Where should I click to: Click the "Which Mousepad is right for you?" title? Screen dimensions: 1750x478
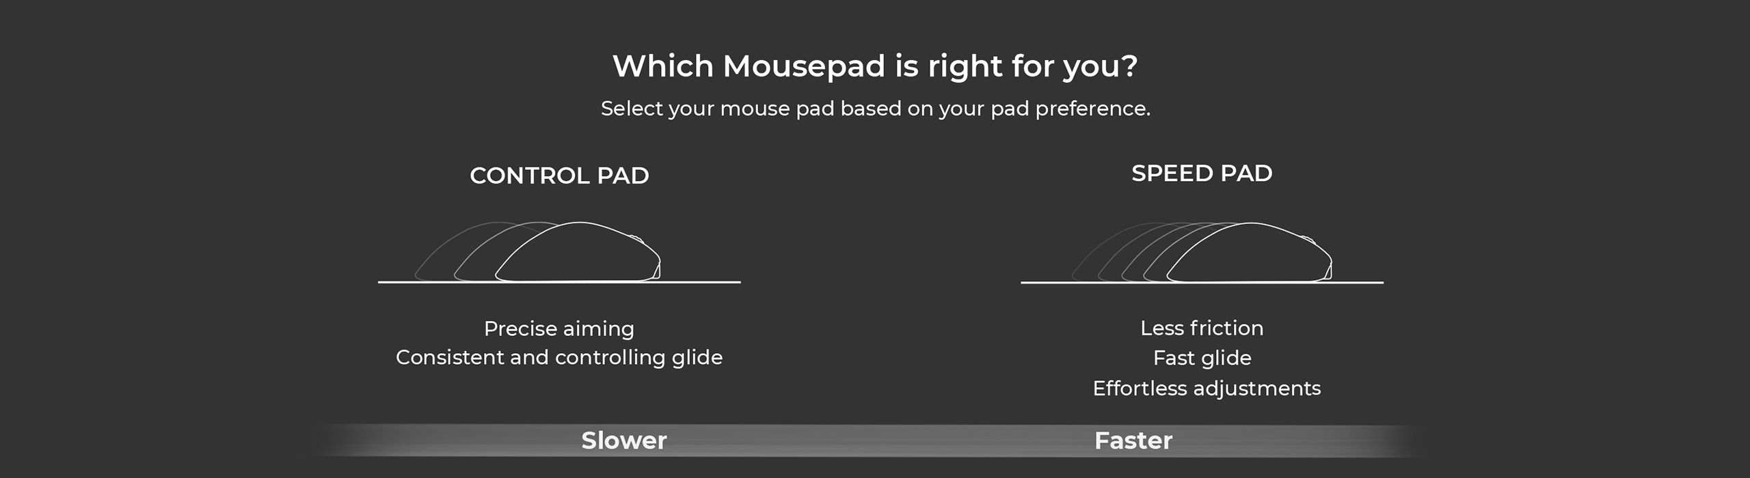point(875,66)
